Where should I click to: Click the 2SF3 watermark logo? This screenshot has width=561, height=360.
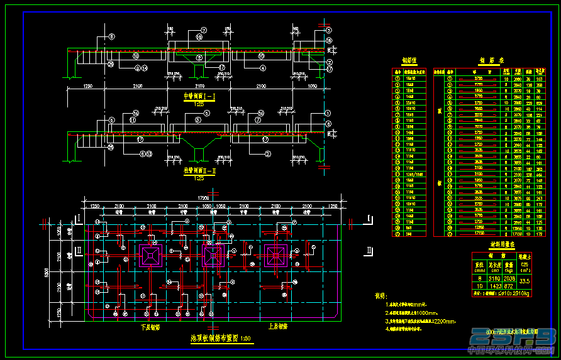click(x=513, y=337)
